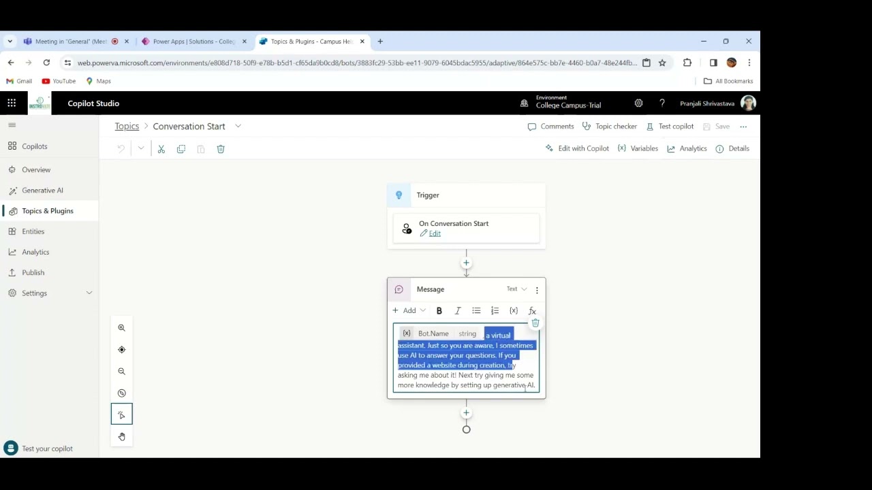Open the Add dropdown in Message node

(x=409, y=311)
